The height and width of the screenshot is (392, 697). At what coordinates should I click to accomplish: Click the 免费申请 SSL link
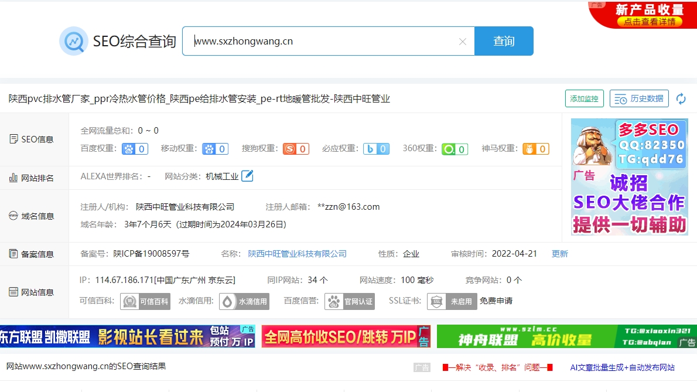point(496,301)
